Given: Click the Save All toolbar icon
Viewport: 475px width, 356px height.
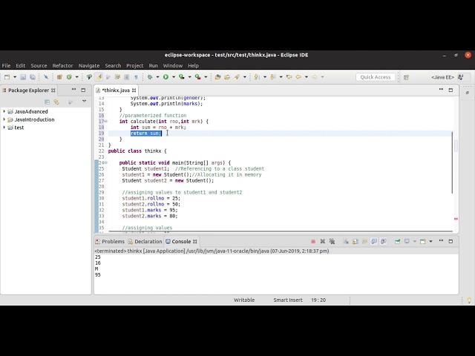Looking at the screenshot, I should pyautogui.click(x=33, y=77).
